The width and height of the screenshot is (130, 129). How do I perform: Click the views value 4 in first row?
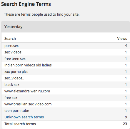(126, 46)
